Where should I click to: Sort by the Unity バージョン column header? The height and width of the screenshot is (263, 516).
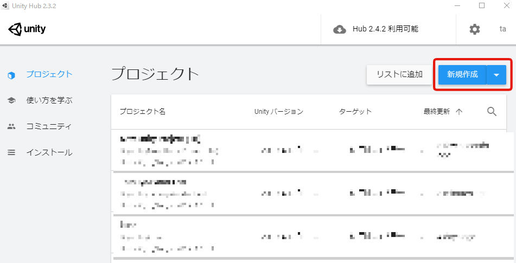pyautogui.click(x=279, y=112)
